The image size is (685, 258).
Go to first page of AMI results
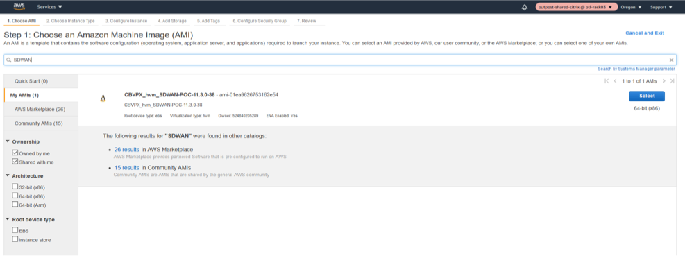[607, 81]
